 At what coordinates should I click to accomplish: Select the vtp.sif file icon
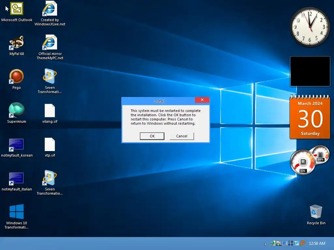click(50, 147)
